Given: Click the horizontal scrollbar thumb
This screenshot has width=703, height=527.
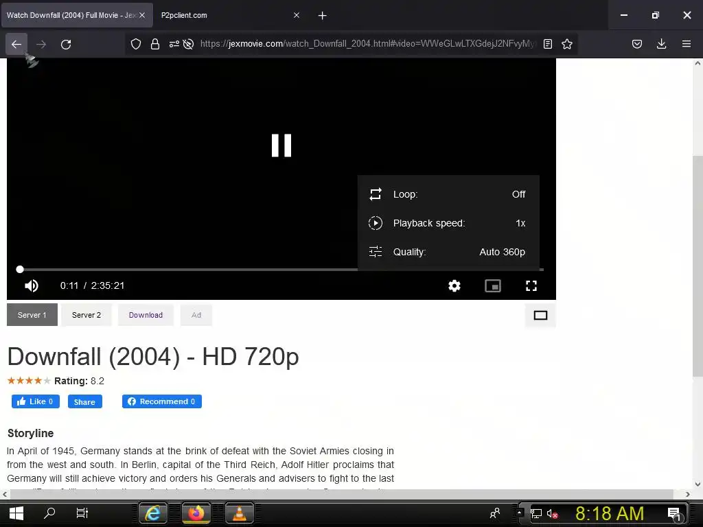Looking at the screenshot, I should click(342, 494).
